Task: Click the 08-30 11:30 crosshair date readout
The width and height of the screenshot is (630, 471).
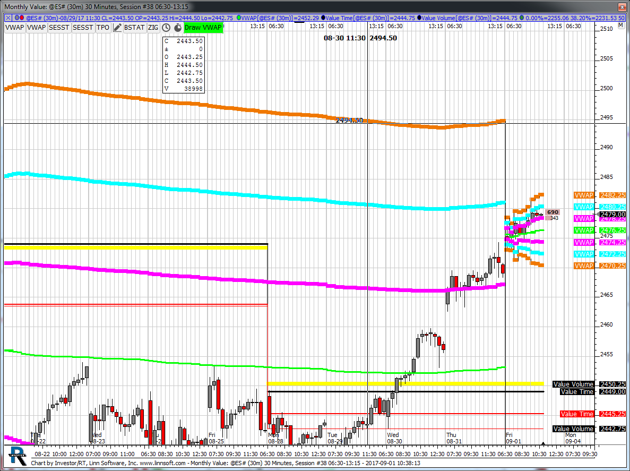Action: (344, 38)
